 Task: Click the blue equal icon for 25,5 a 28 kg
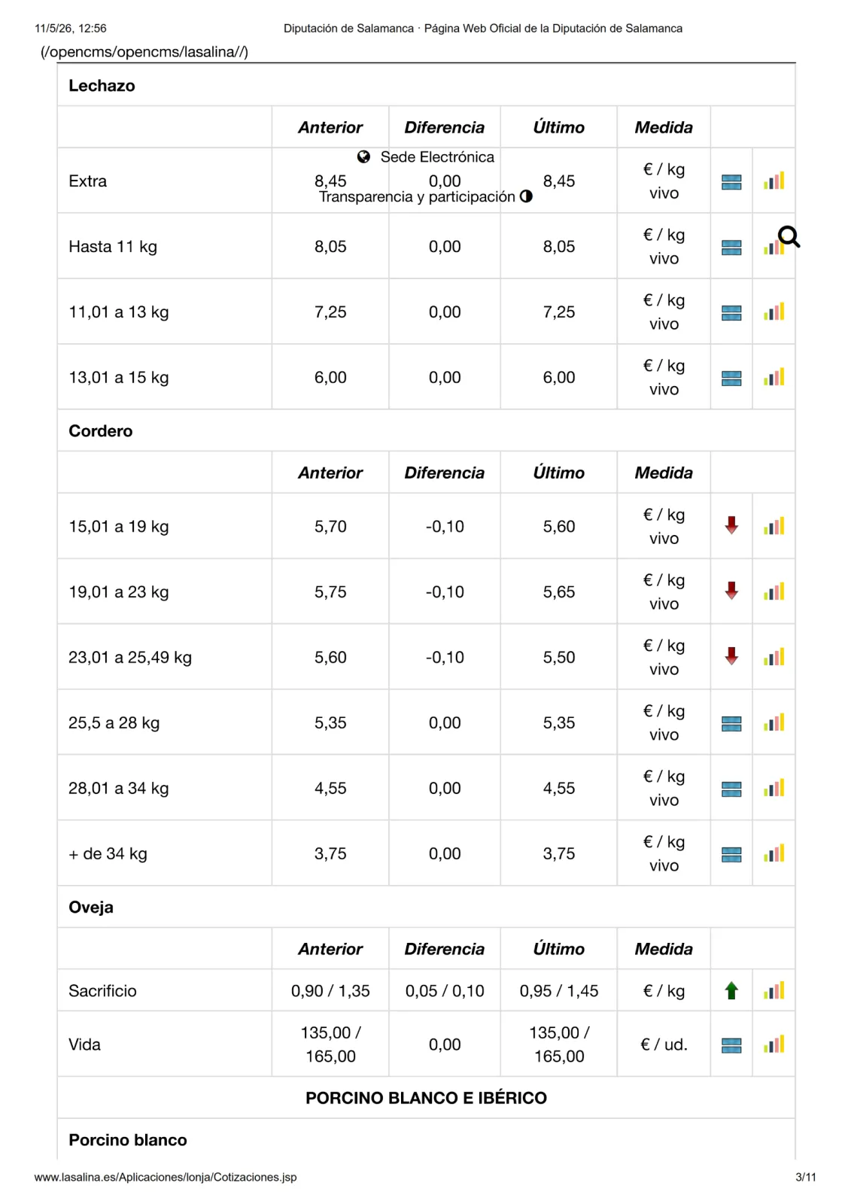click(731, 724)
